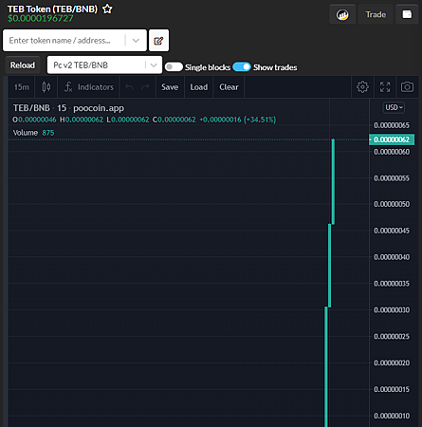Click the +34.51% change value
Image resolution: width=422 pixels, height=427 pixels.
tap(260, 120)
